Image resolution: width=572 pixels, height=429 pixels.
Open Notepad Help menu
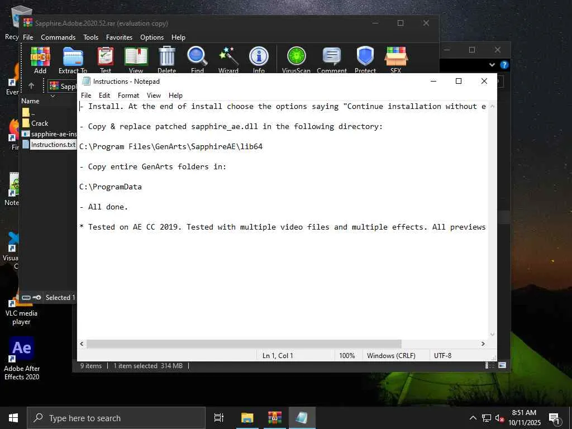click(x=175, y=95)
